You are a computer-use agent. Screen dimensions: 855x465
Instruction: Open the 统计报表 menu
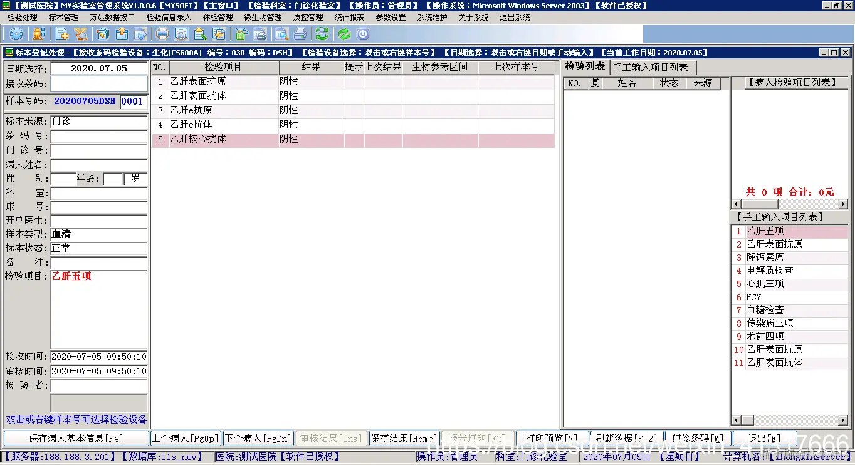[350, 18]
